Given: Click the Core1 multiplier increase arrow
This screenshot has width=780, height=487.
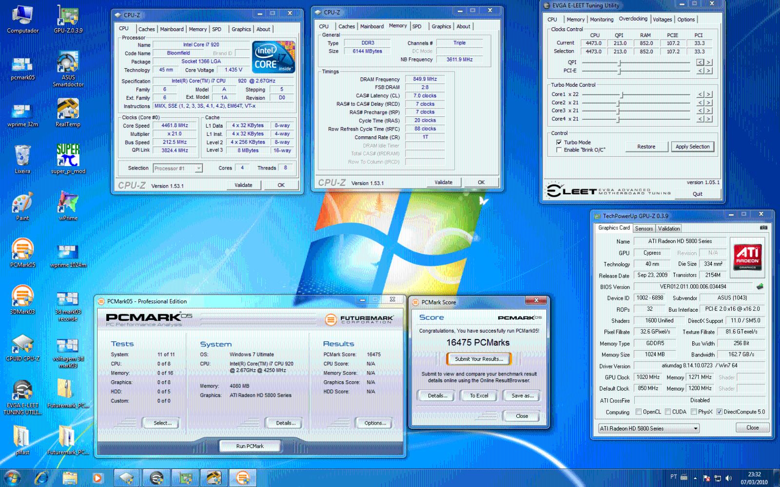Looking at the screenshot, I should [x=709, y=94].
